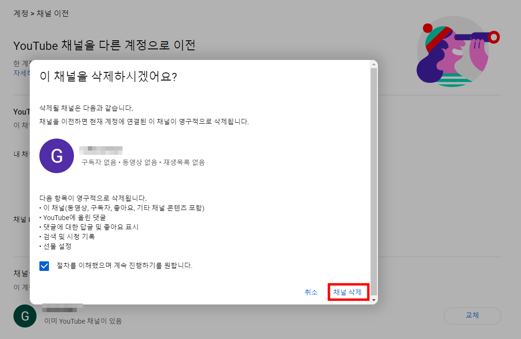Click the purple G channel avatar in the dialog
This screenshot has width=521, height=339.
click(57, 155)
